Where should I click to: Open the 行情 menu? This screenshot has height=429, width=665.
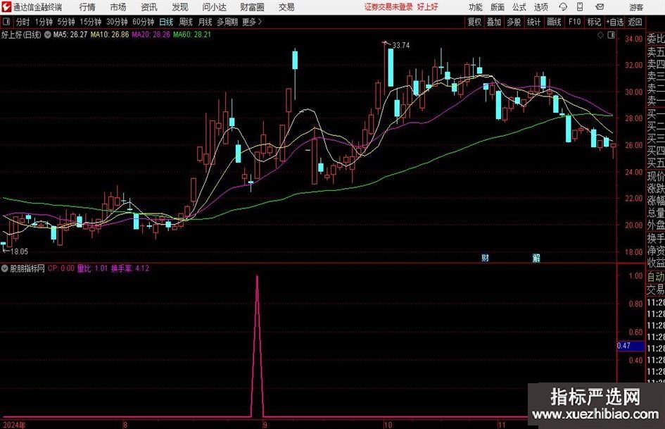(87, 7)
